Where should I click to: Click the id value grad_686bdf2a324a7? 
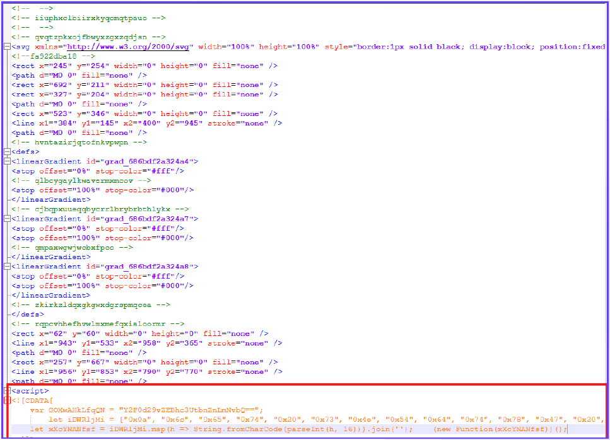click(x=146, y=219)
